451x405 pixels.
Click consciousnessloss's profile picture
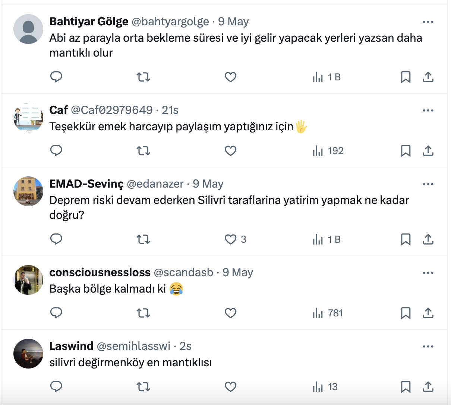tap(28, 280)
